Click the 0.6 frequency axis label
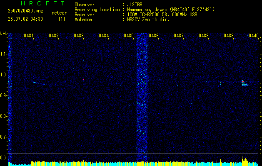This screenshot has height=166, width=262. click(x=3, y=158)
